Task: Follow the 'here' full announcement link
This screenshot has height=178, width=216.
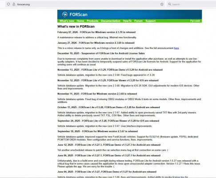Action: coord(176,48)
